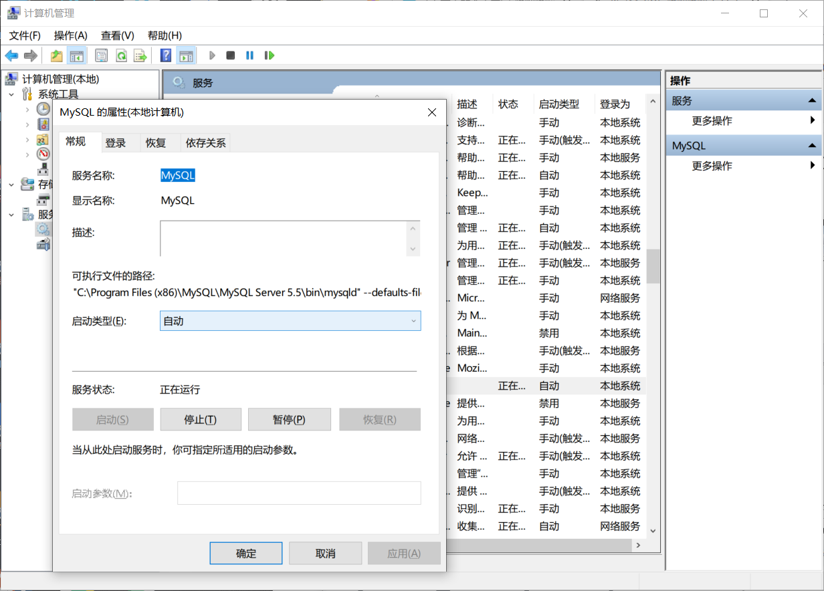824x591 pixels.
Task: Open the 操作(A) menu
Action: pos(71,35)
